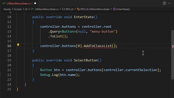Click the C# file icon on the tab
Viewport: 174px width, 98px height.
coord(4,3)
